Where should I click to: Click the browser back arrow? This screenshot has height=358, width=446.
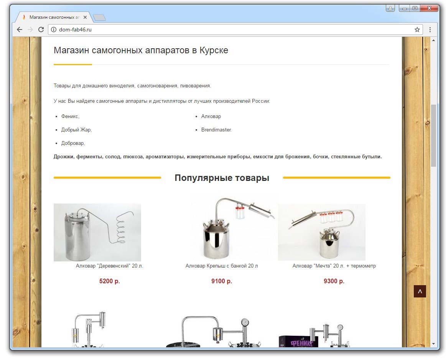20,30
